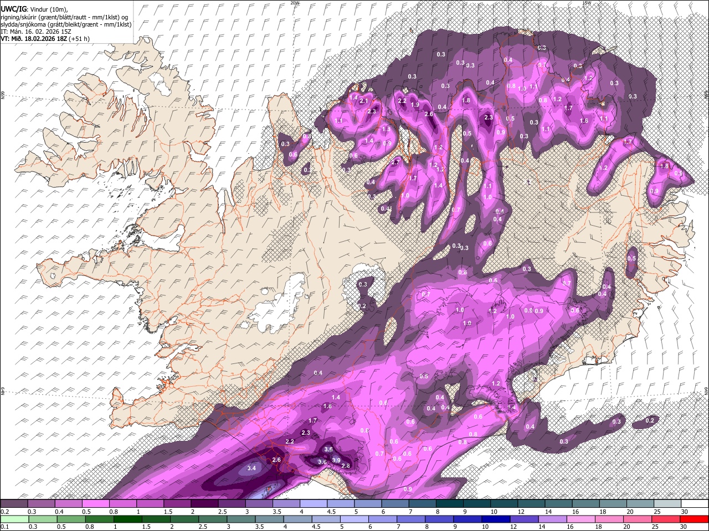Viewport: 709px width, 531px height.
Task: Choose the bright pink 0.5 legend swatch
Action: (x=95, y=503)
